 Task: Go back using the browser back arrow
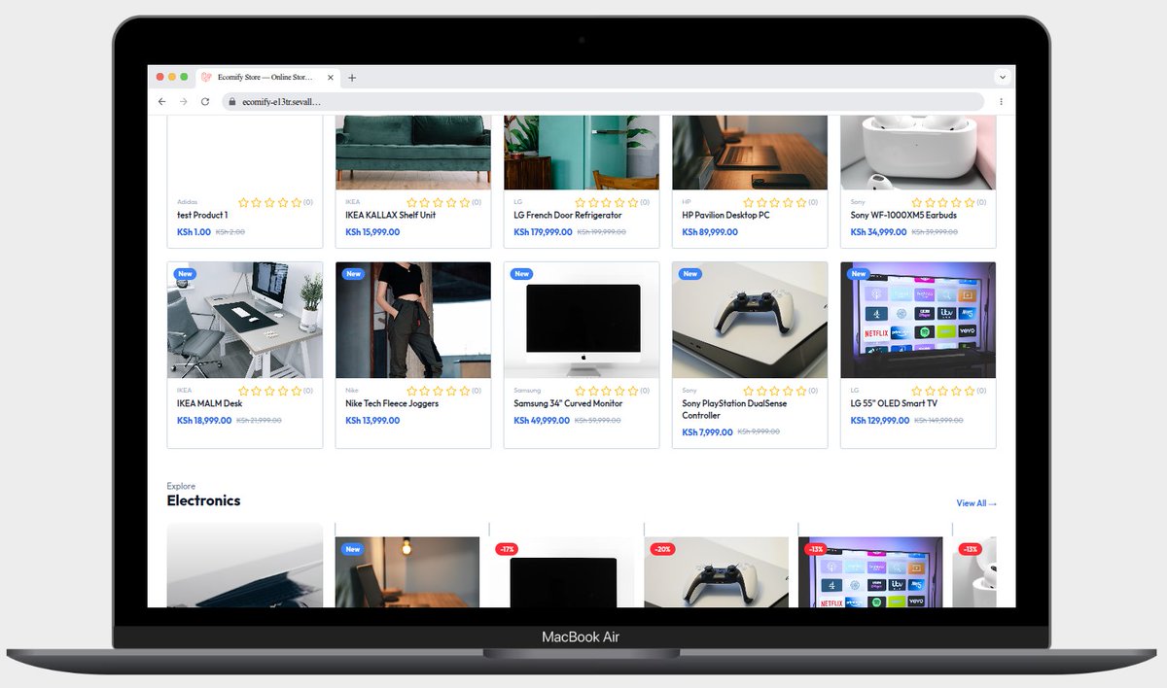pyautogui.click(x=162, y=101)
